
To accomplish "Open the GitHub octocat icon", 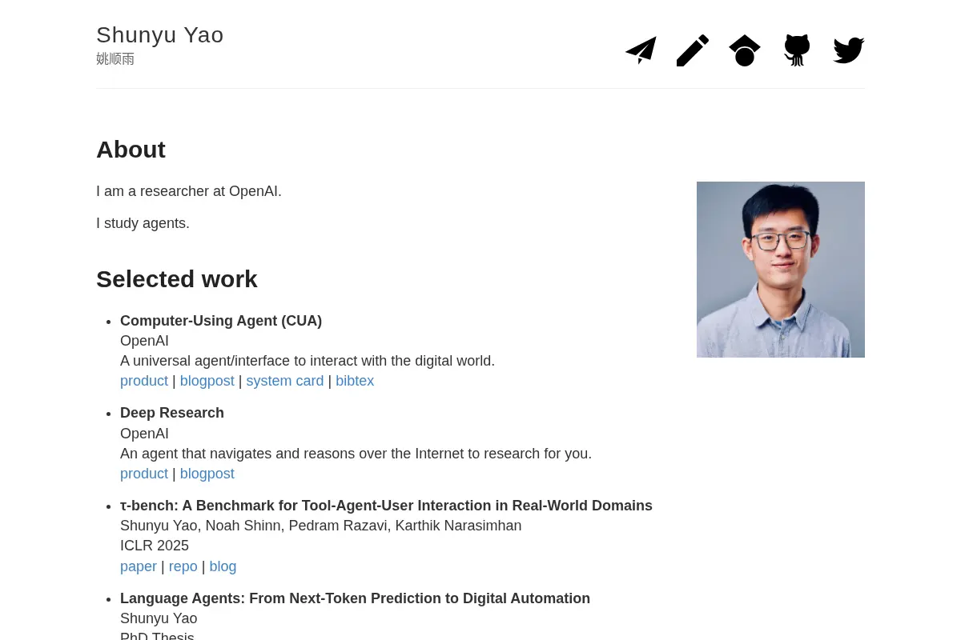I will click(797, 50).
